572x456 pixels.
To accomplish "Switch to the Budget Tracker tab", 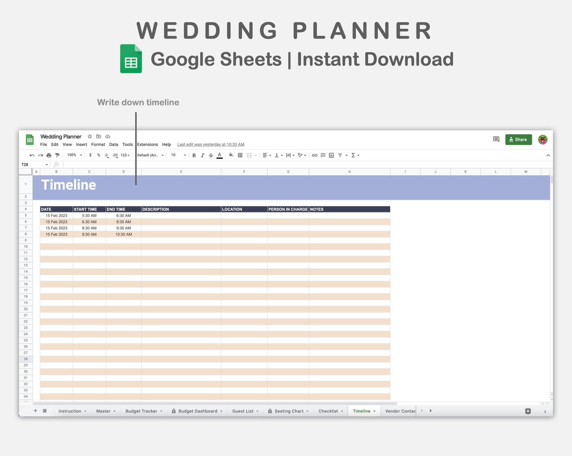I will click(142, 411).
